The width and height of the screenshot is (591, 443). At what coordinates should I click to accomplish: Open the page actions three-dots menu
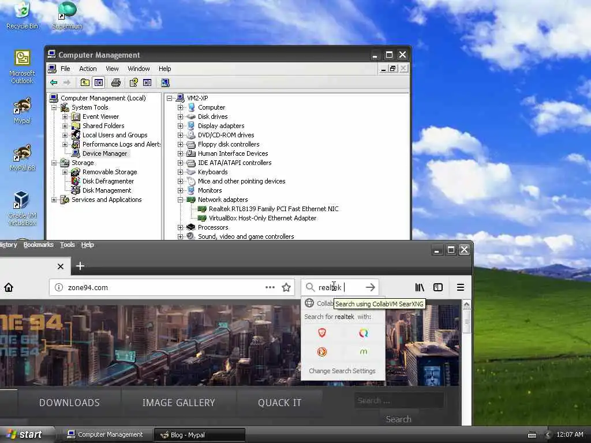tap(270, 287)
